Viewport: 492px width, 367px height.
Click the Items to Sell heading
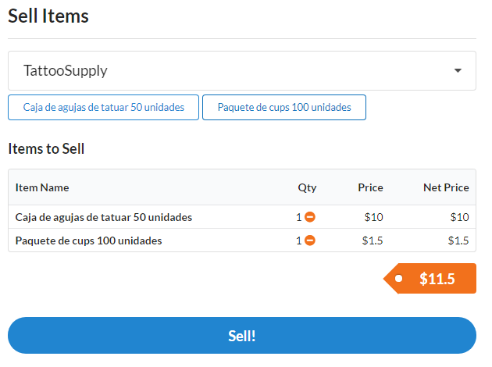(46, 148)
